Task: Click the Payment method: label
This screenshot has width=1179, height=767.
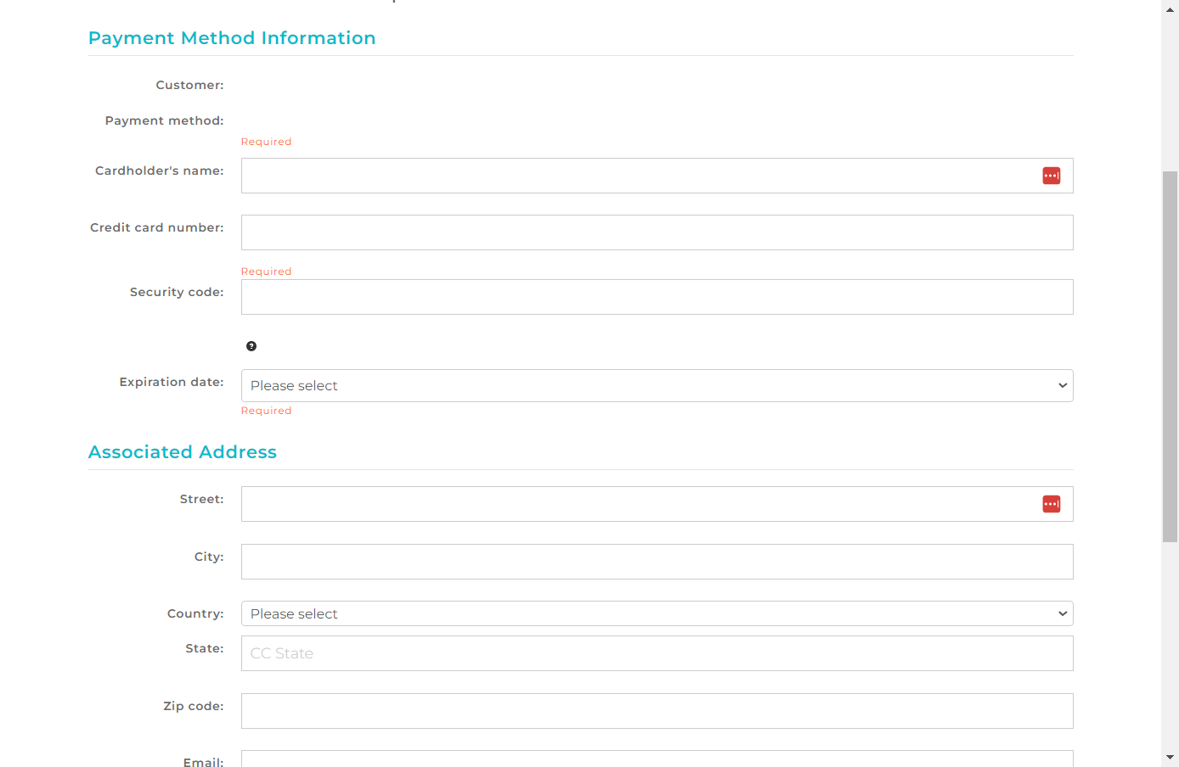Action: point(164,120)
